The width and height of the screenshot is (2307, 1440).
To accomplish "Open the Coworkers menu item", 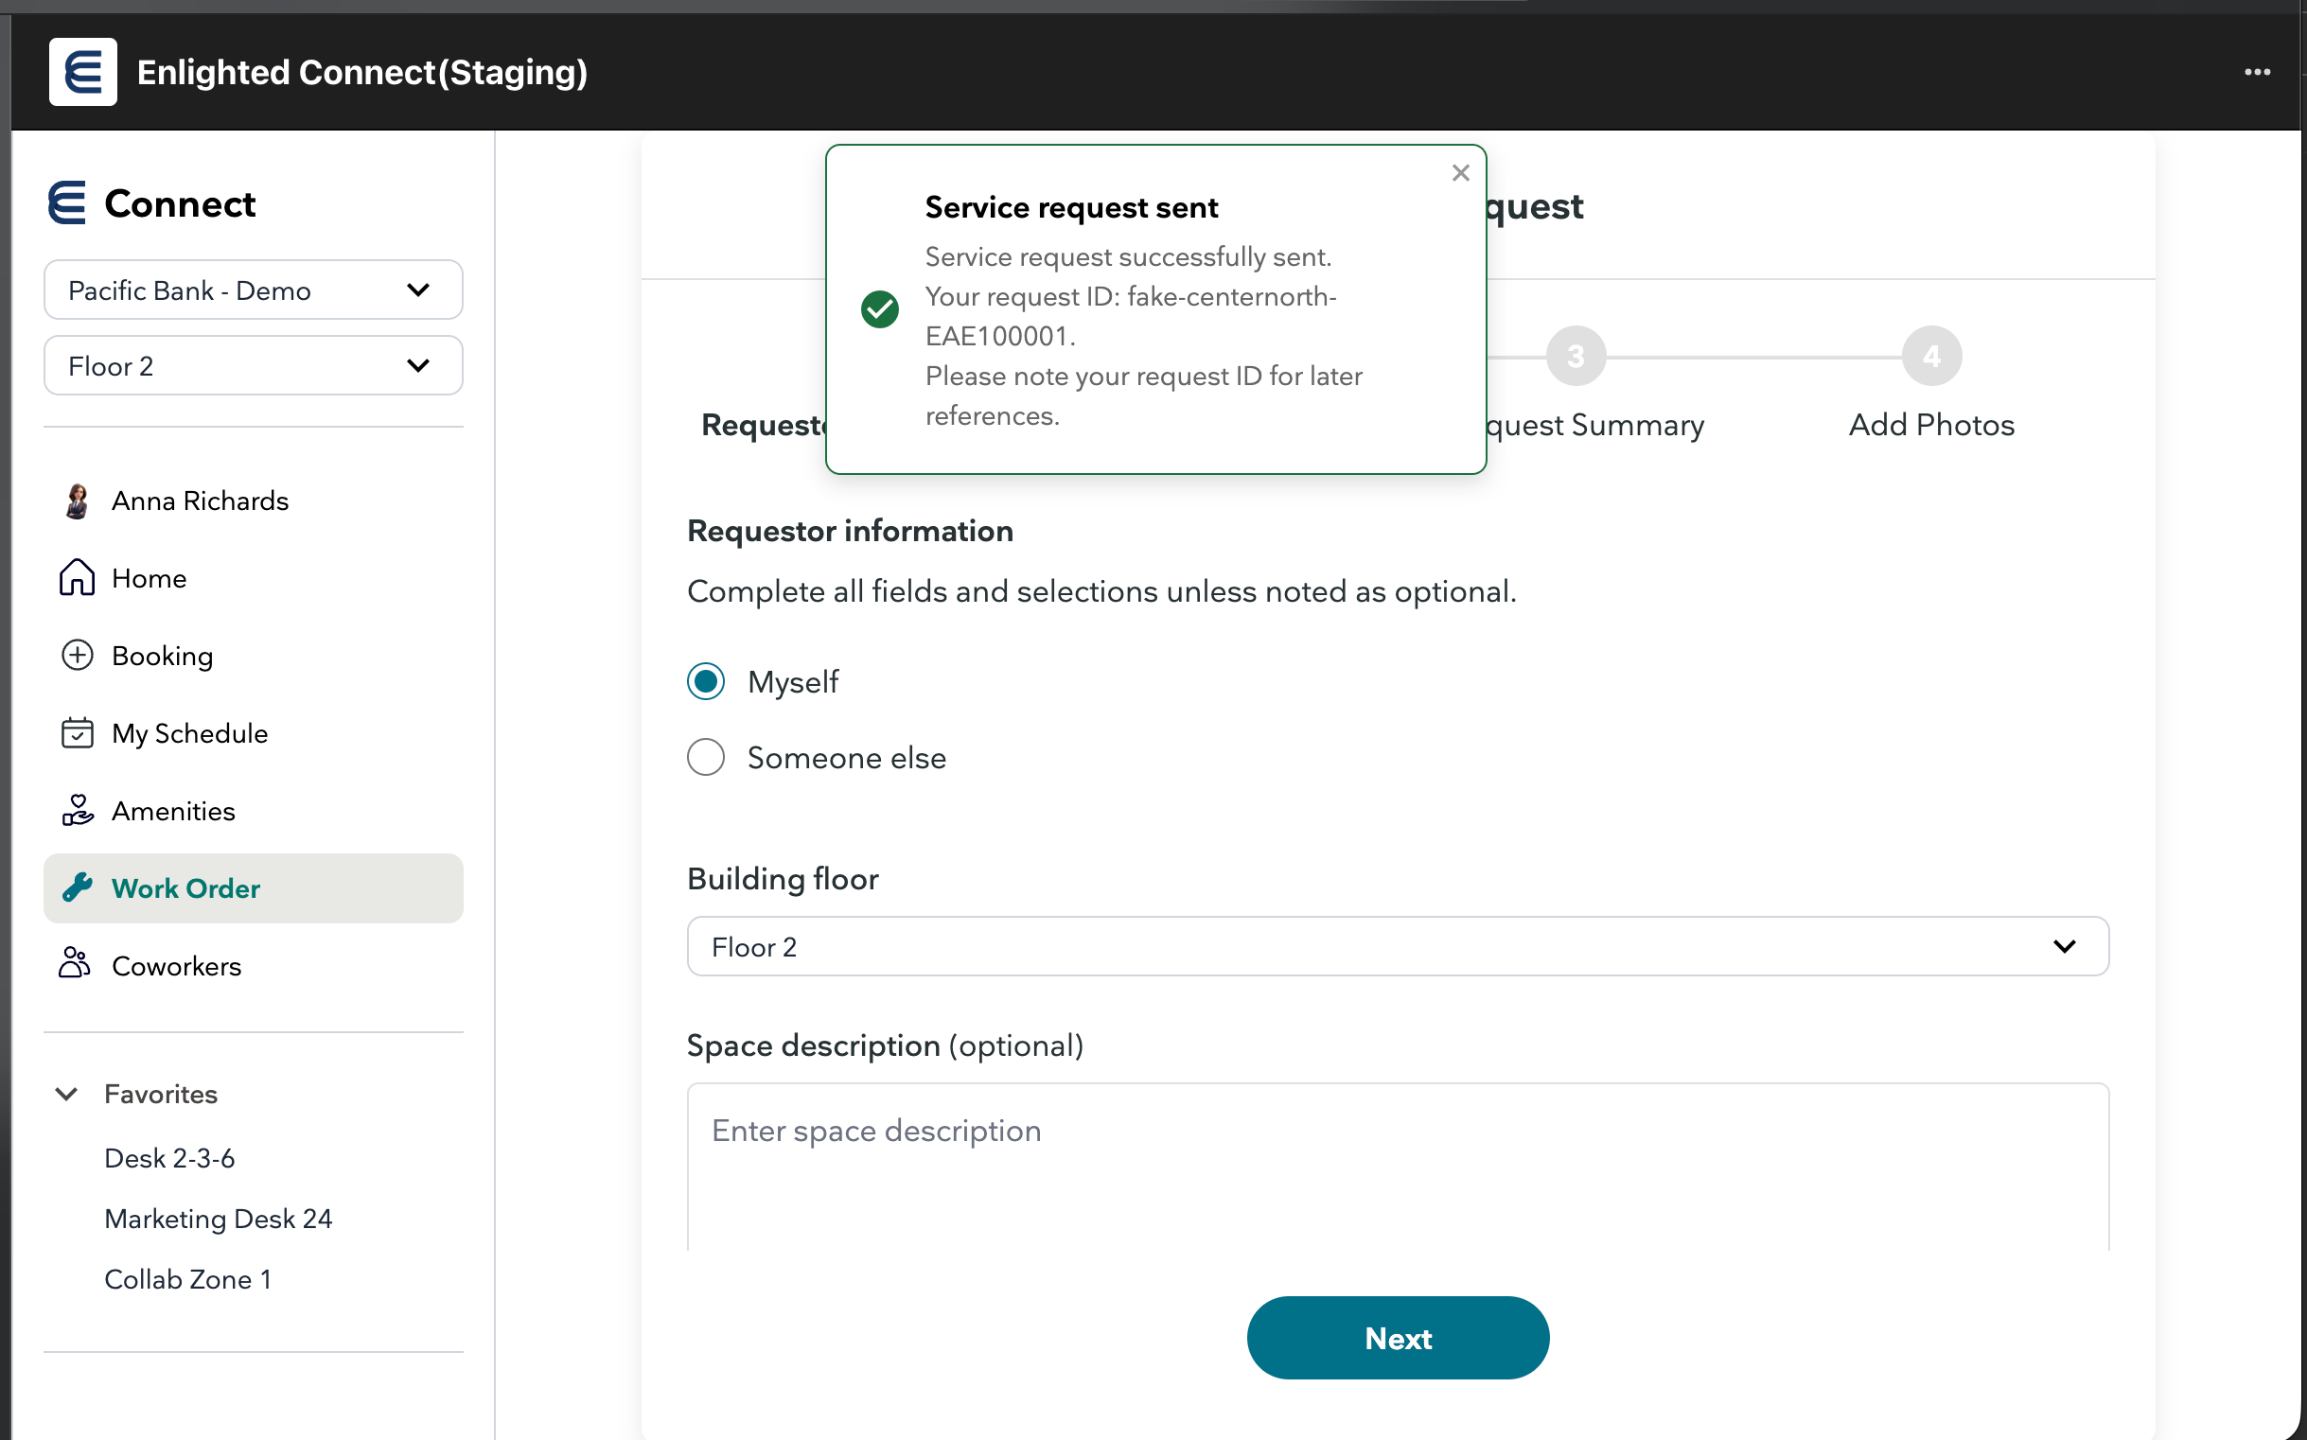I will point(253,965).
